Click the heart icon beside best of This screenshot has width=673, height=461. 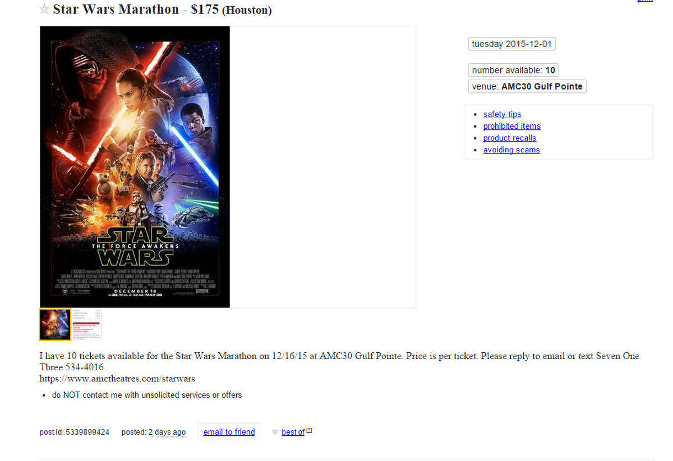point(275,432)
